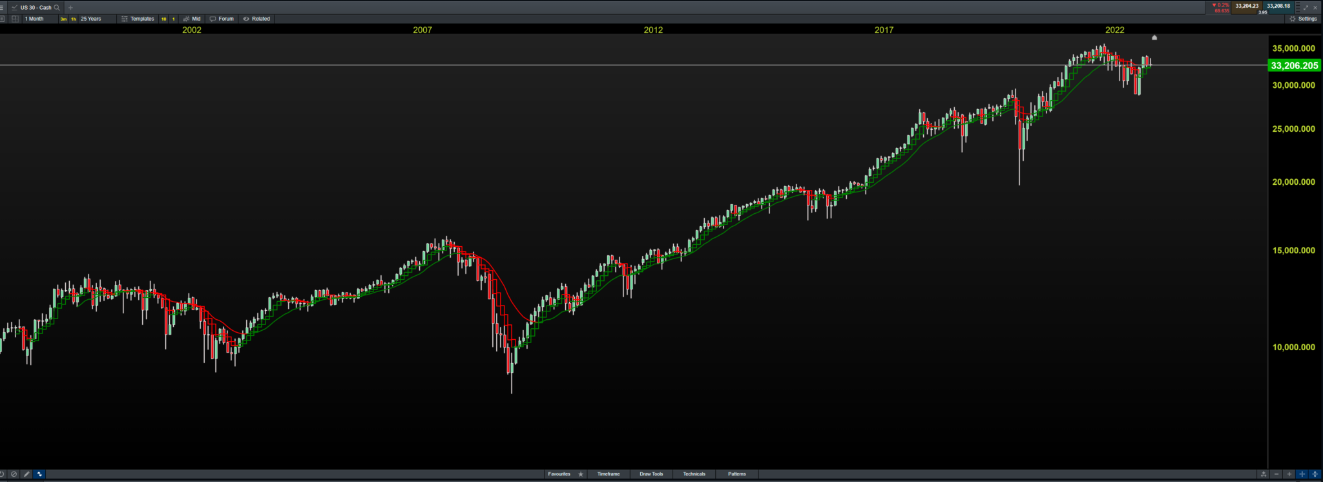This screenshot has width=1323, height=482.
Task: Click the green current price label 33,206.205
Action: coord(1294,65)
